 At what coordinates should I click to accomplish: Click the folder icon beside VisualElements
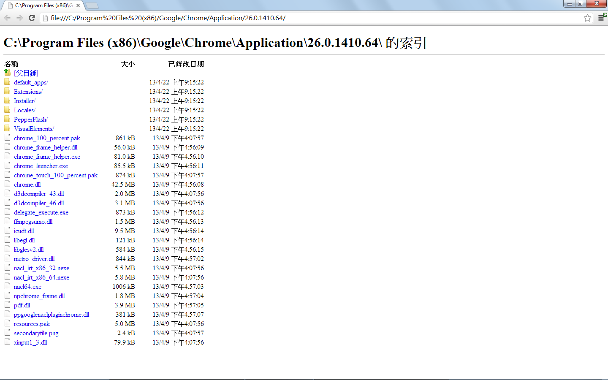point(7,128)
